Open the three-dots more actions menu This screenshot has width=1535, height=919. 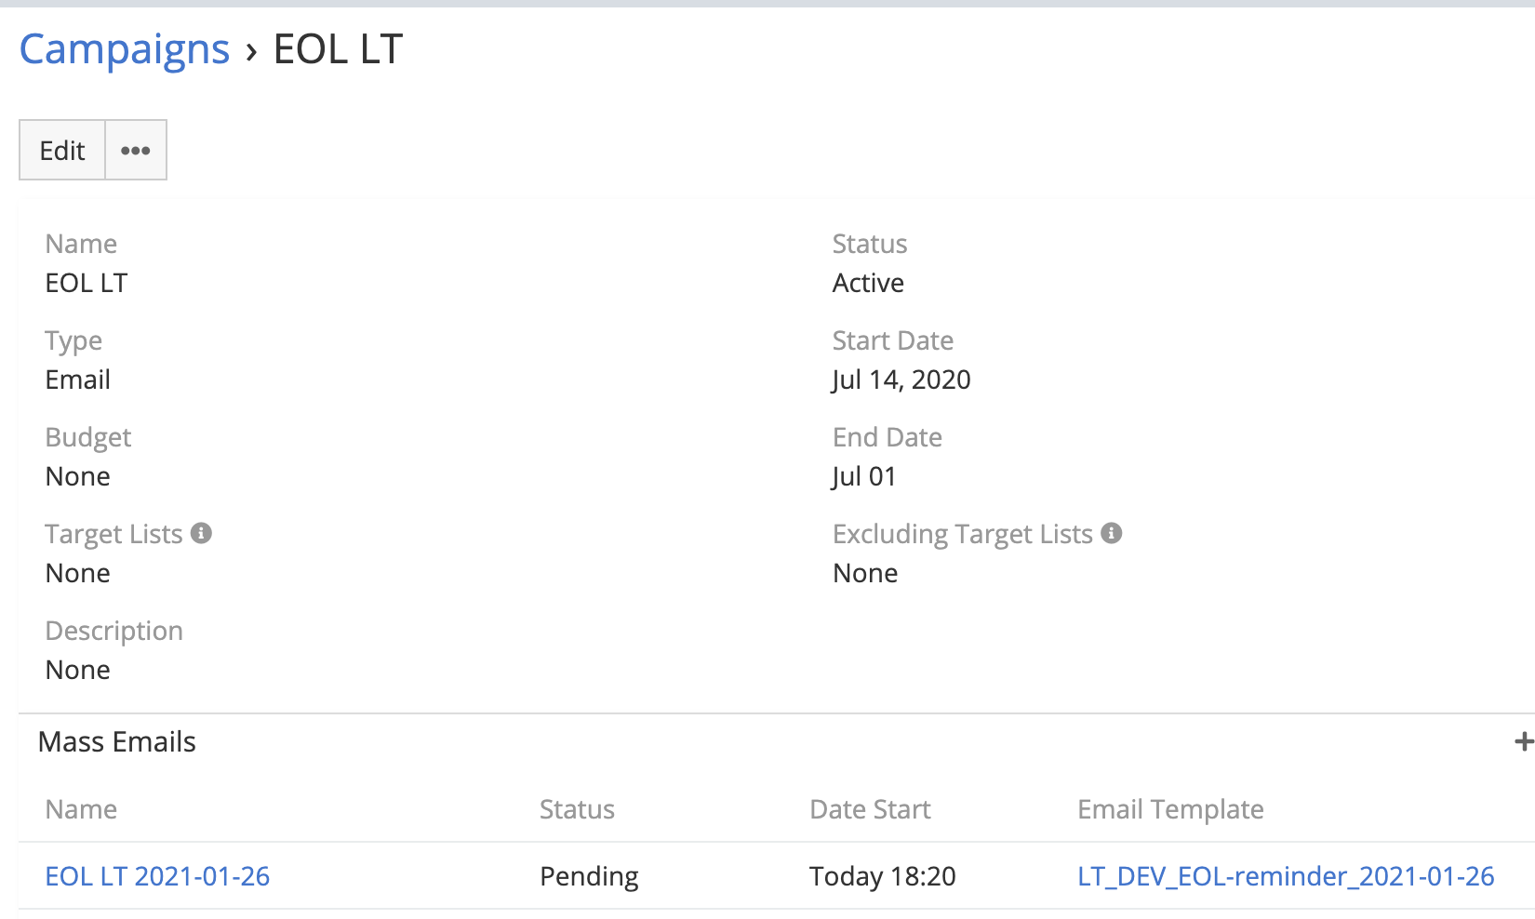(136, 151)
